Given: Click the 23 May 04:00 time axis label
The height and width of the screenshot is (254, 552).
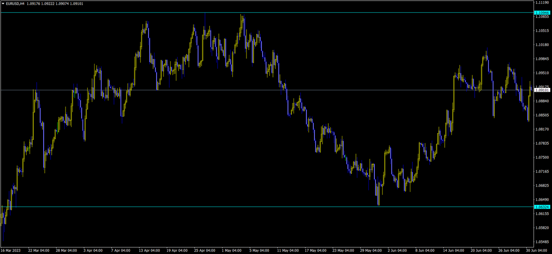Looking at the screenshot, I should (x=343, y=251).
